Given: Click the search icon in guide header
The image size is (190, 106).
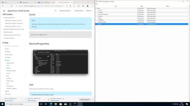Looking at the screenshot, I should click(x=56, y=11).
